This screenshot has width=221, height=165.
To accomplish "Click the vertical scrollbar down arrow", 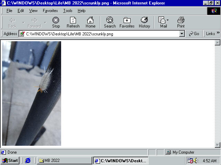I will pyautogui.click(x=218, y=145).
